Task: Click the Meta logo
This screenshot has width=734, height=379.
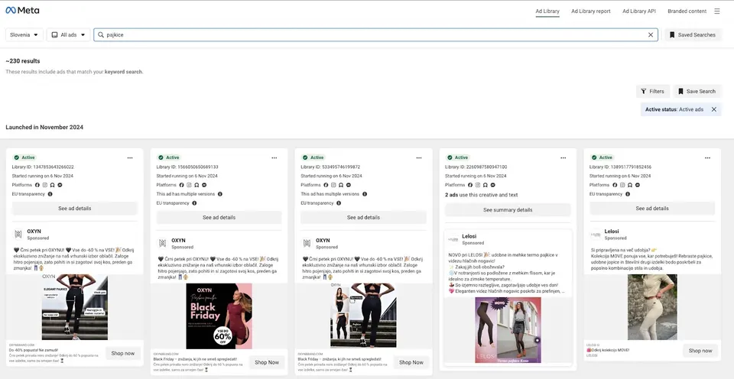Action: pyautogui.click(x=22, y=10)
